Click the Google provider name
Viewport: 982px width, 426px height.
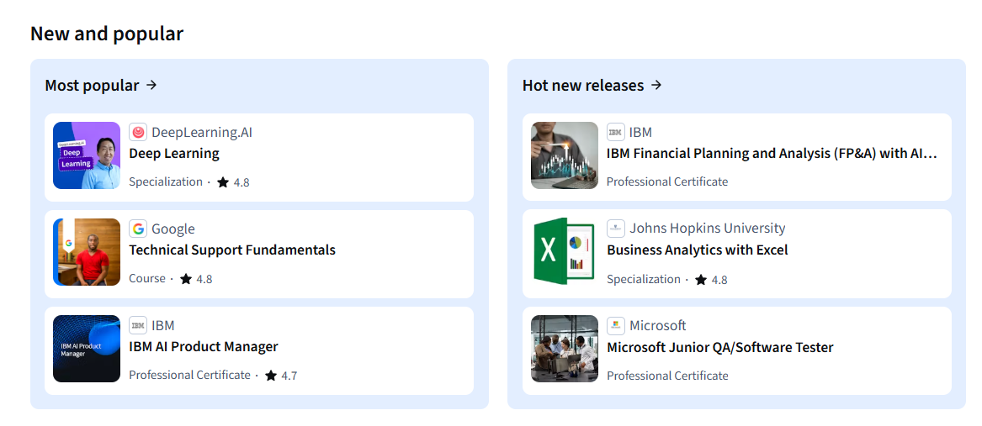(173, 229)
